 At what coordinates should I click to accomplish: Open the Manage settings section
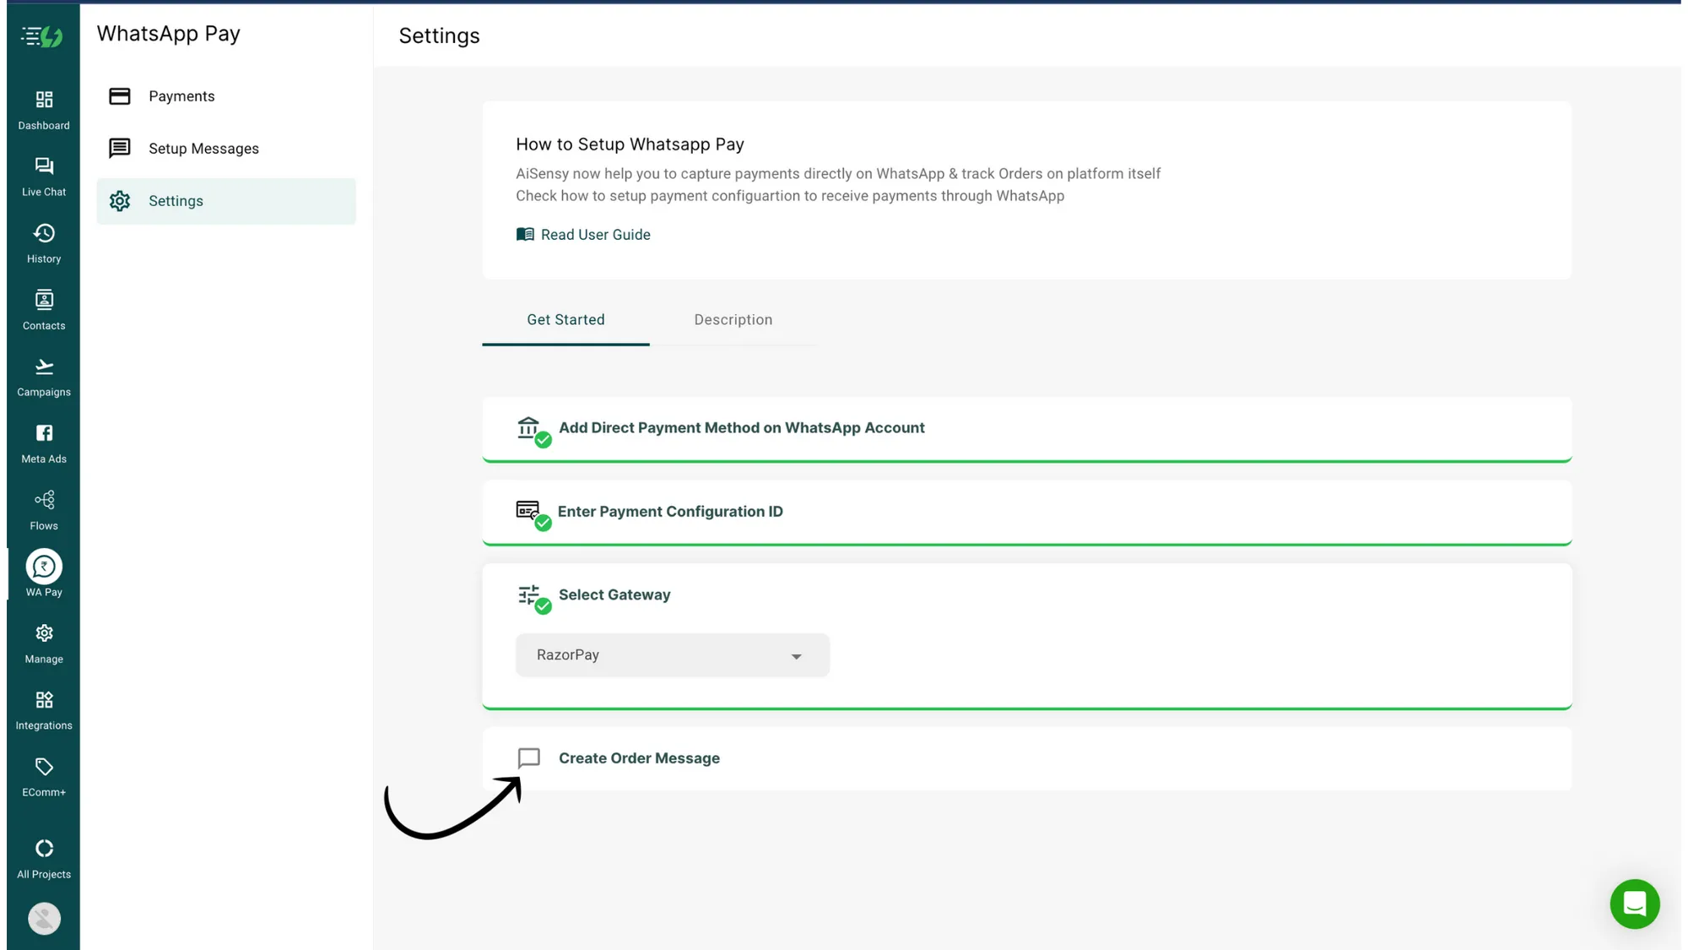point(43,642)
